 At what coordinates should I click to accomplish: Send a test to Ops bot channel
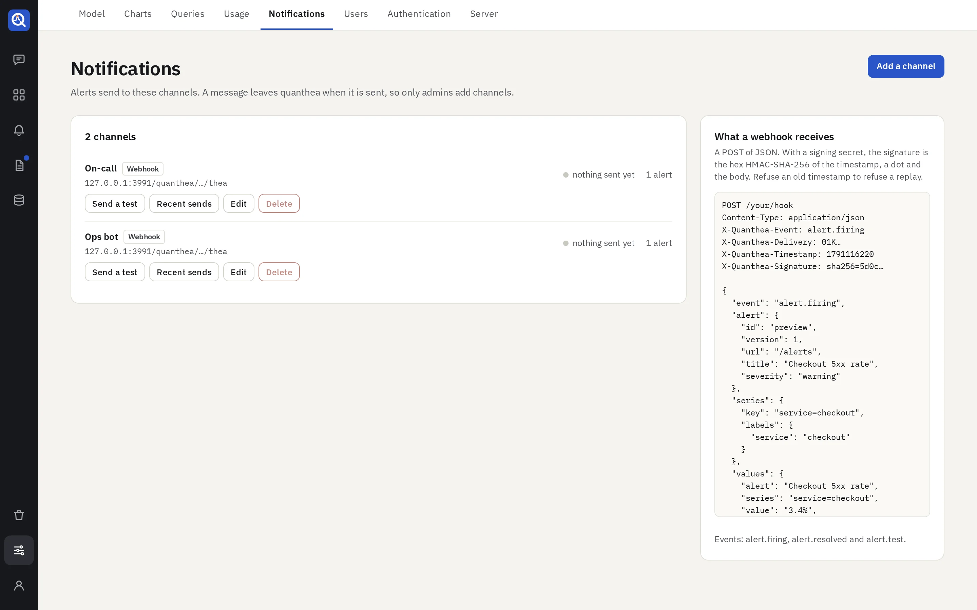[x=115, y=272]
